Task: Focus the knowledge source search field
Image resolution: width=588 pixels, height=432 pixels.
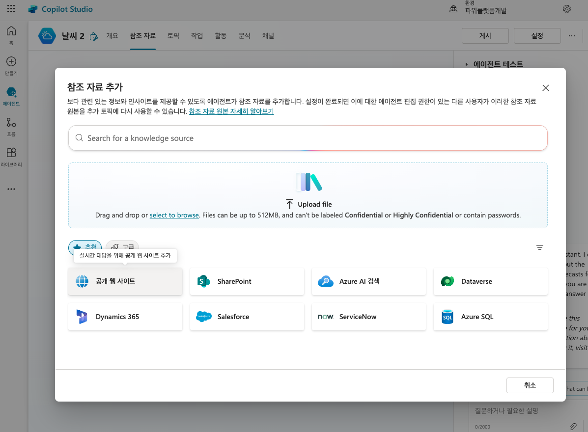Action: point(308,138)
